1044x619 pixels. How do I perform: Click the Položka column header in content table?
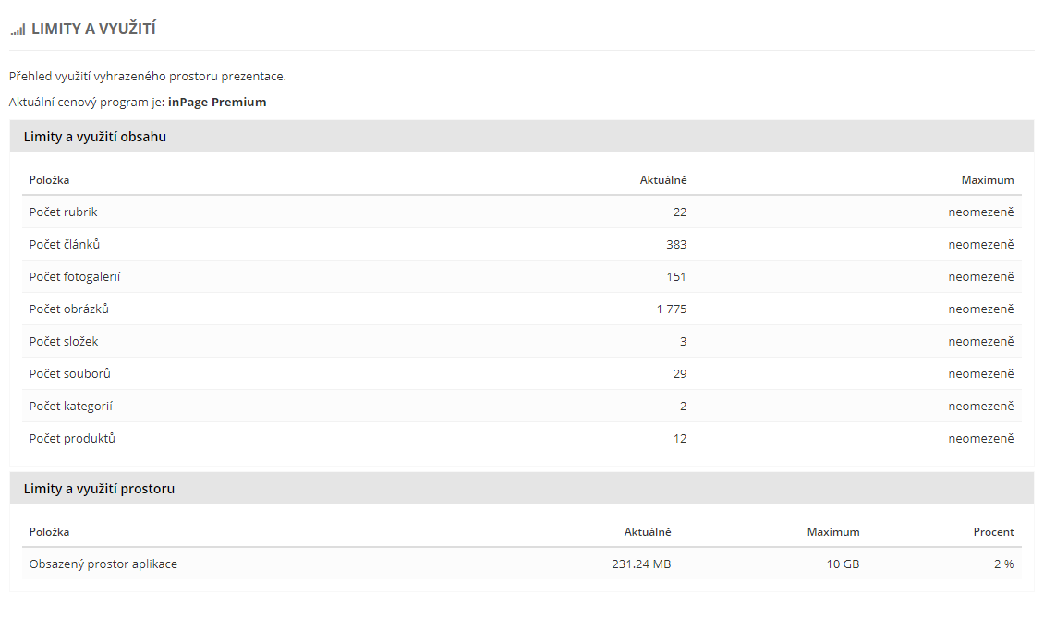tap(49, 180)
